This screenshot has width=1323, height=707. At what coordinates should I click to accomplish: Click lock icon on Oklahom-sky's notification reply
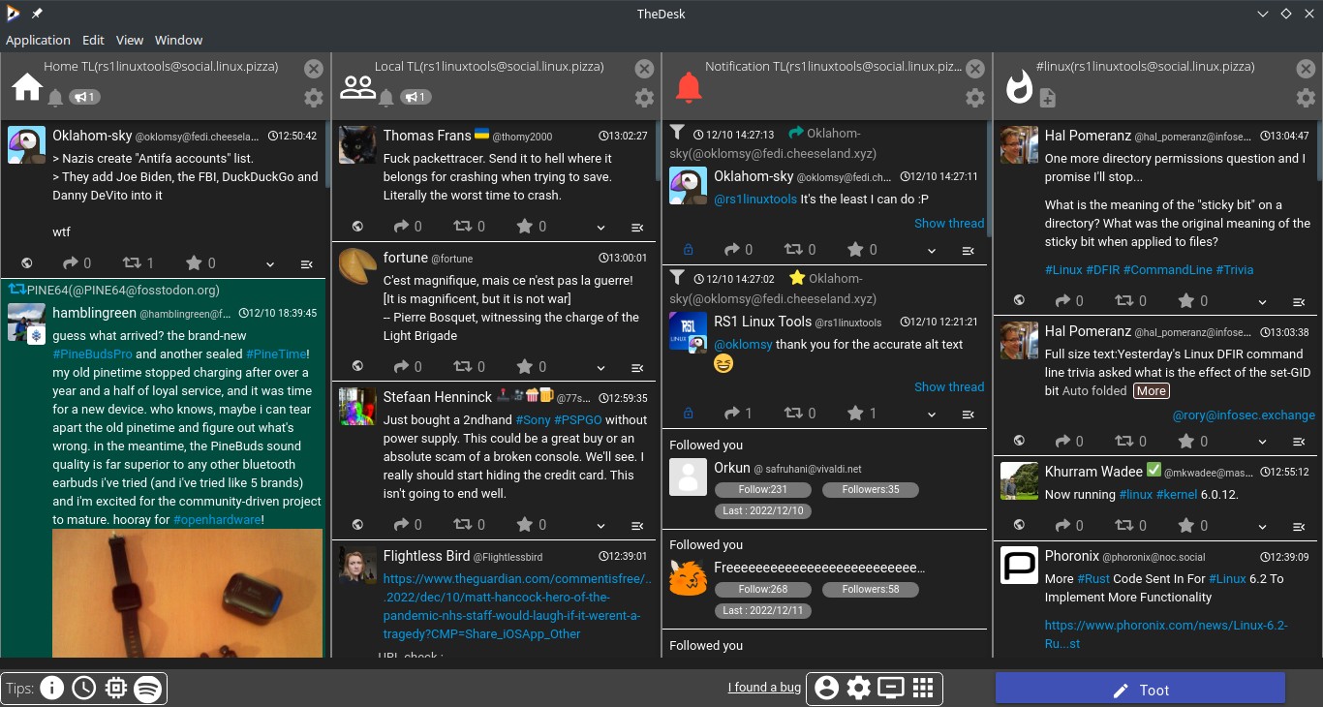coord(689,250)
